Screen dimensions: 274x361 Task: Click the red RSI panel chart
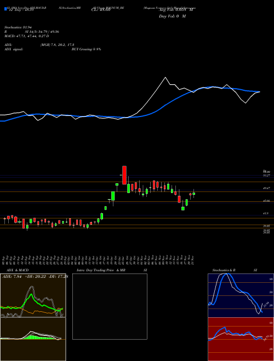[x=241, y=339]
